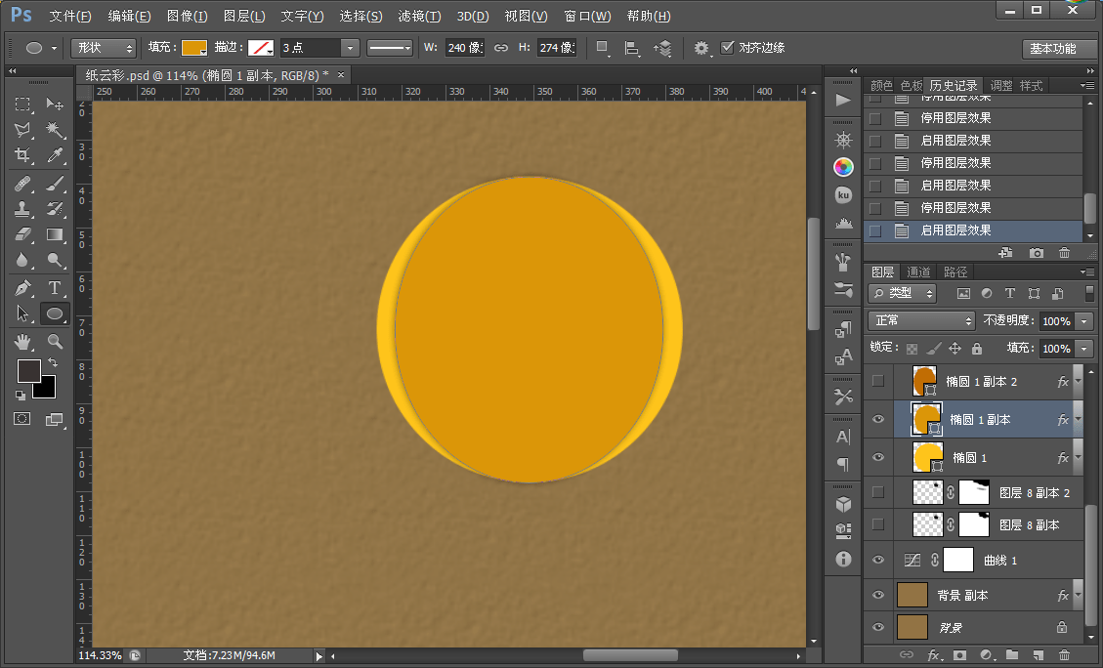Hide the 椭圆 1 副本 layer
The image size is (1103, 668).
point(878,419)
